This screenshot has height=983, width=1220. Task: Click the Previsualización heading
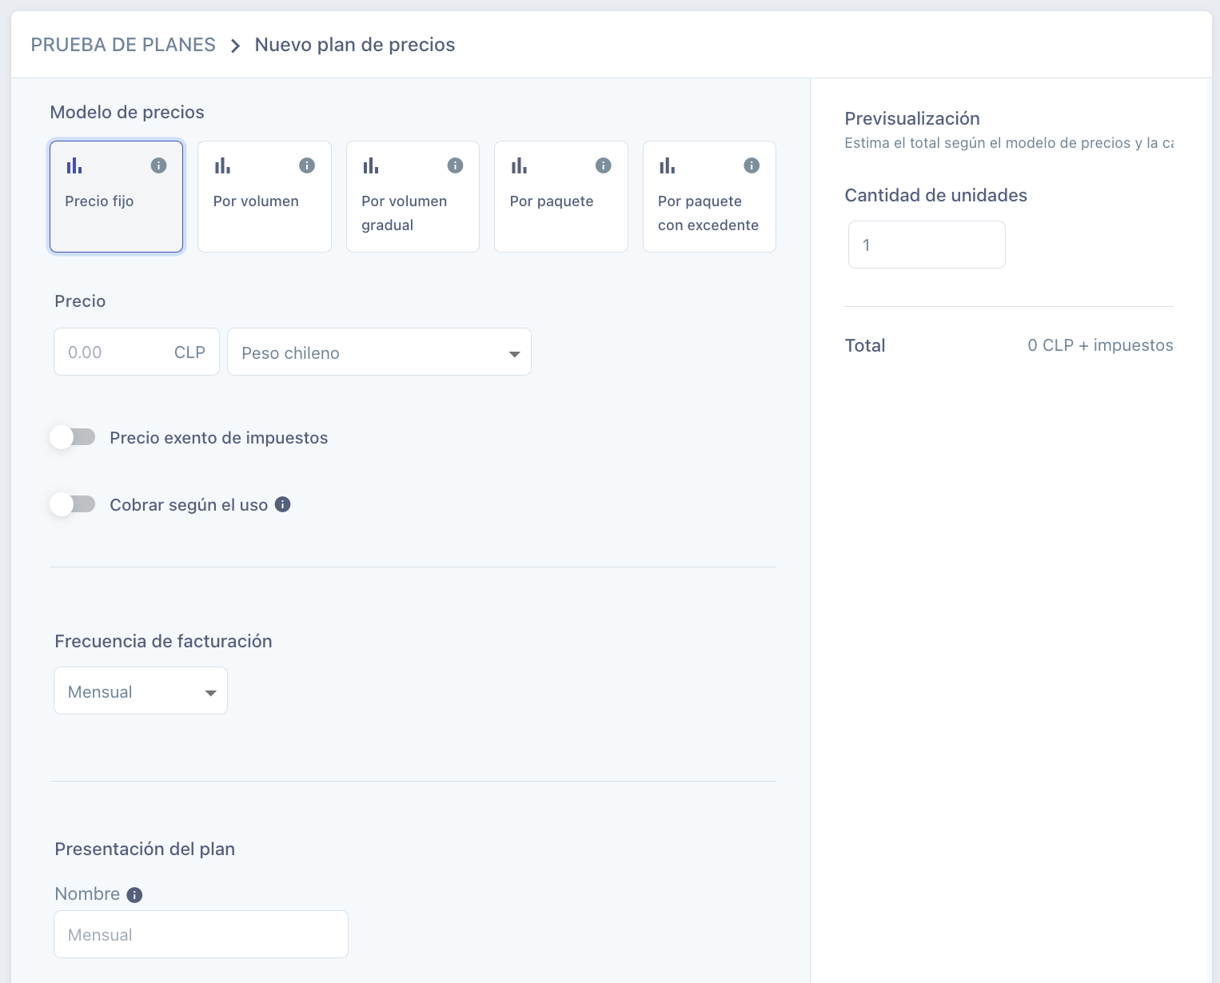(912, 118)
